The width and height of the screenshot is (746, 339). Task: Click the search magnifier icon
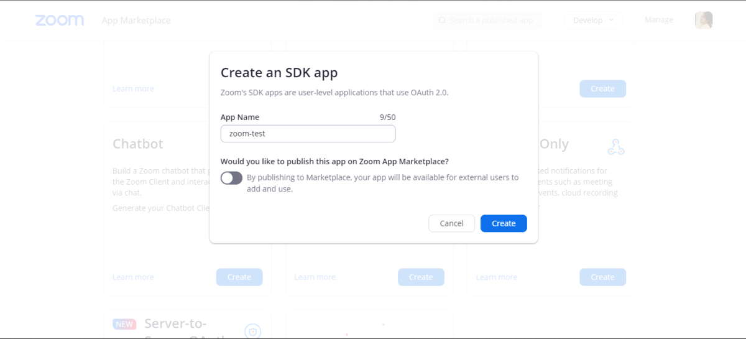[x=442, y=21]
